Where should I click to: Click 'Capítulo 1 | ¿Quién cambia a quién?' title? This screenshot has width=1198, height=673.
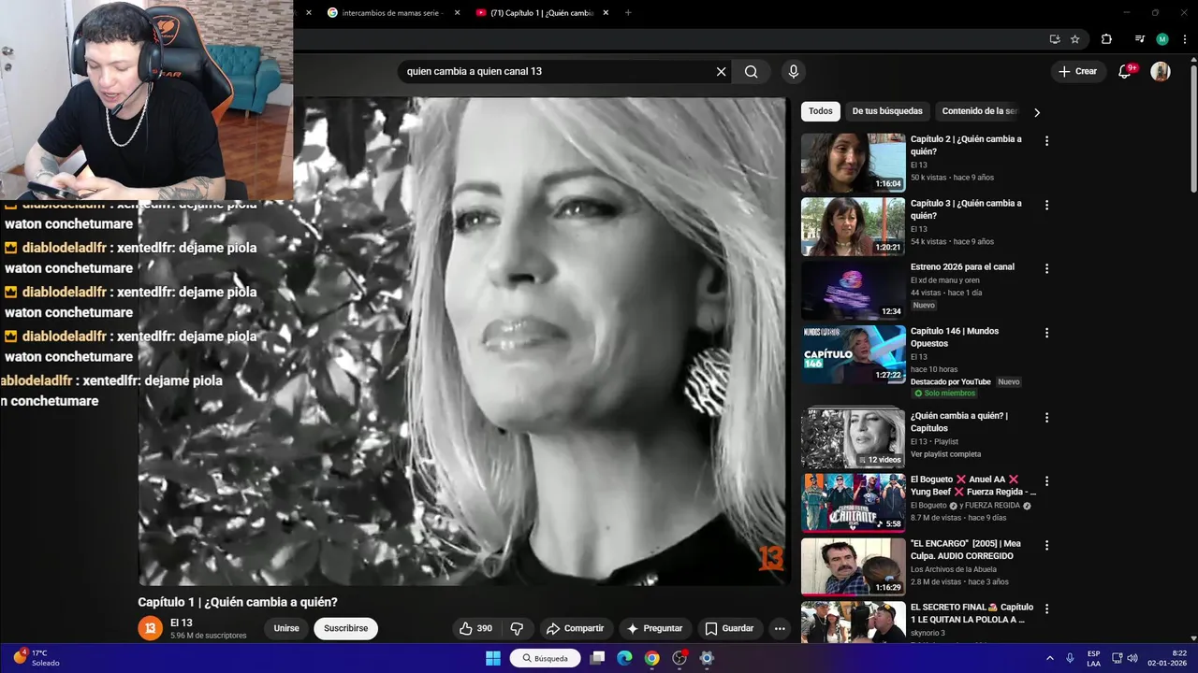[238, 602]
